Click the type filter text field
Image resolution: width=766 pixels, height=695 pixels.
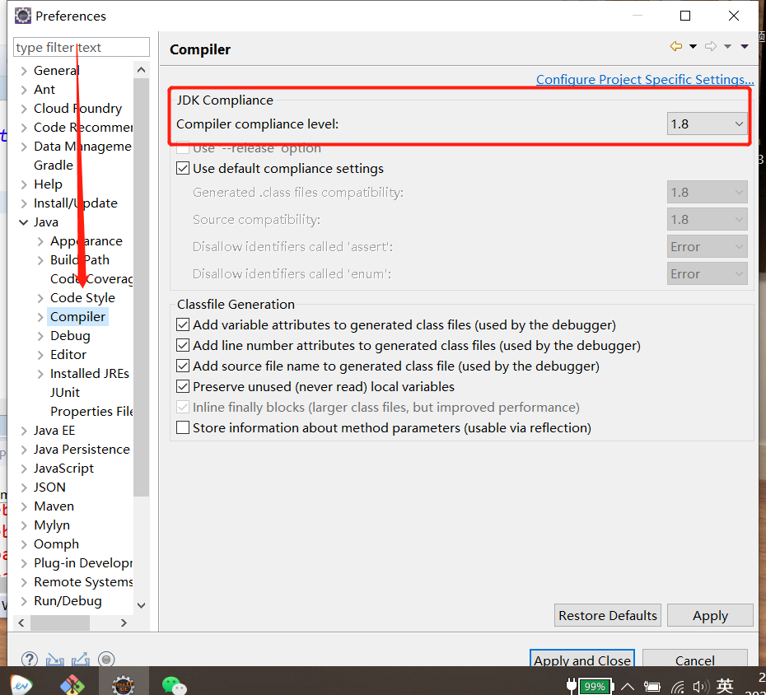(x=82, y=48)
